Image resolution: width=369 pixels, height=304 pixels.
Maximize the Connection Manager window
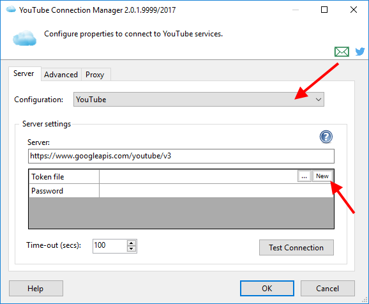324,10
